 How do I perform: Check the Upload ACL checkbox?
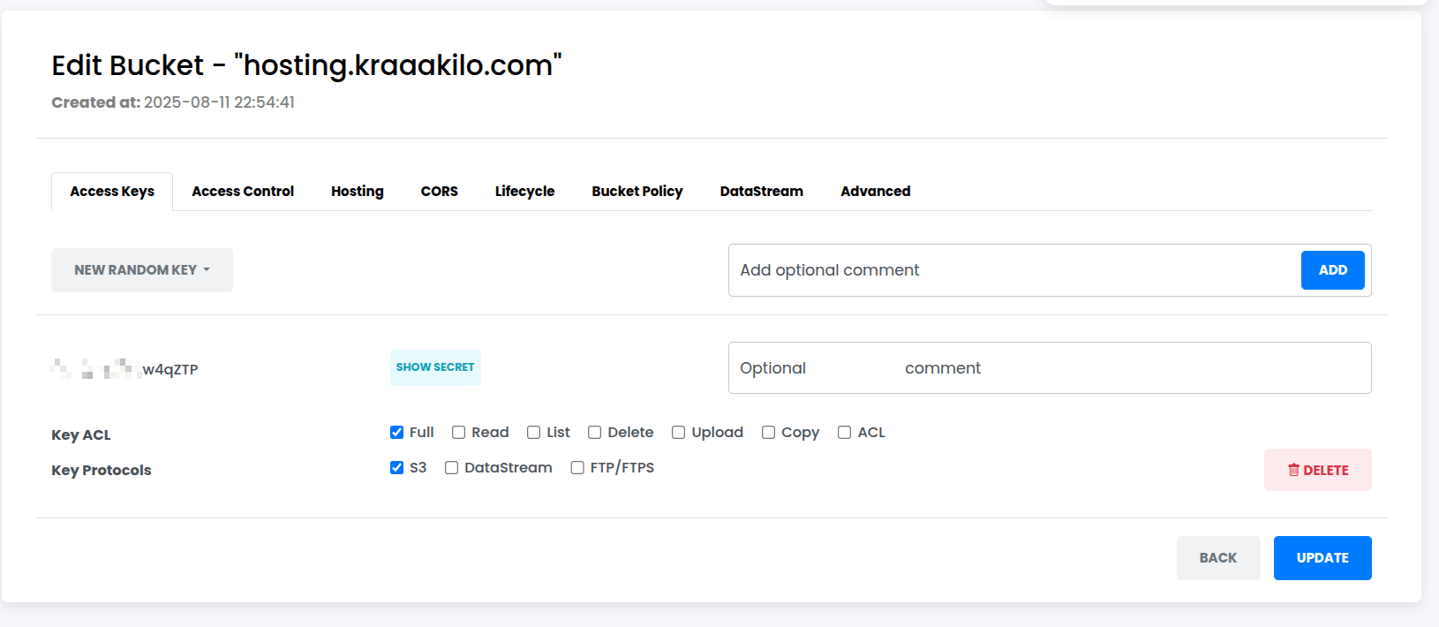point(679,433)
